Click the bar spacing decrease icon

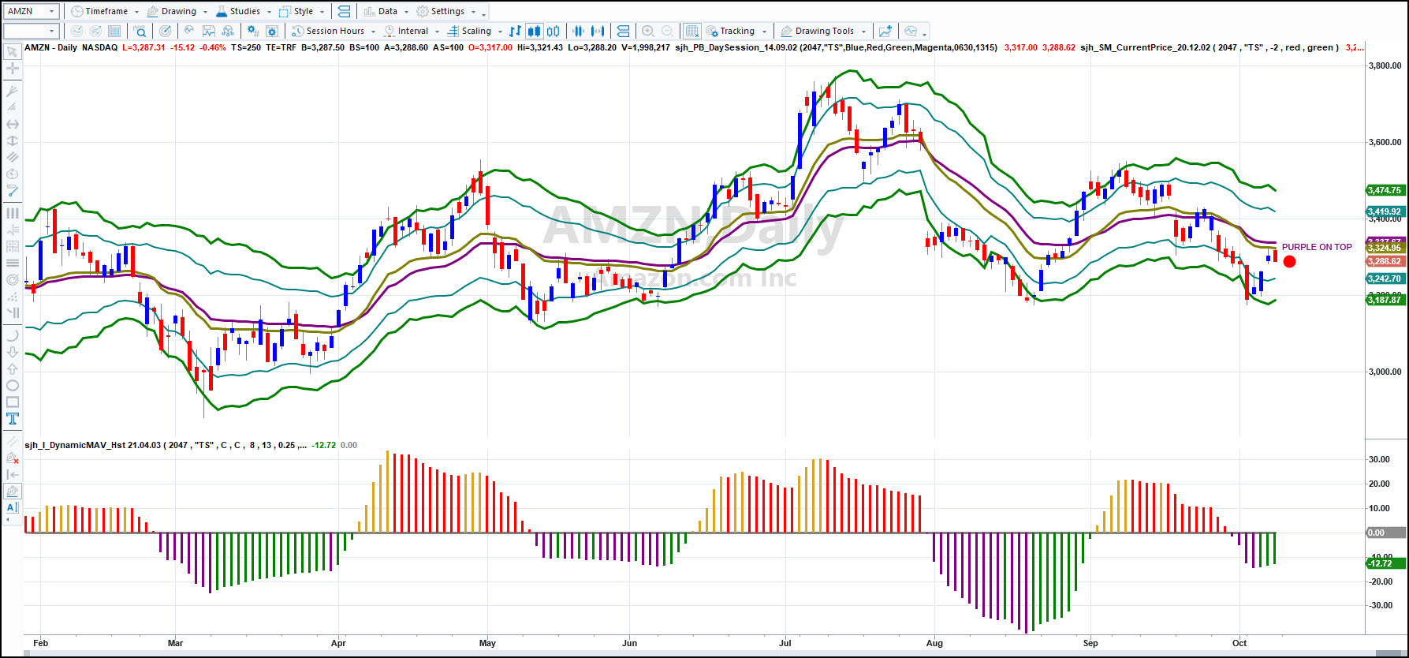click(579, 31)
